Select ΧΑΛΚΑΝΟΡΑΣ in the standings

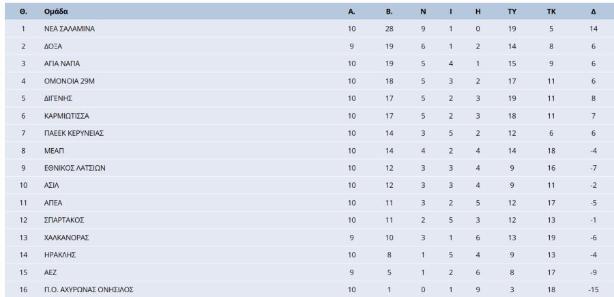click(x=66, y=238)
